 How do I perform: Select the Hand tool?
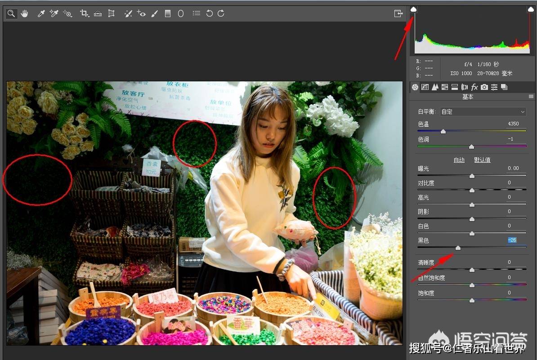[24, 13]
